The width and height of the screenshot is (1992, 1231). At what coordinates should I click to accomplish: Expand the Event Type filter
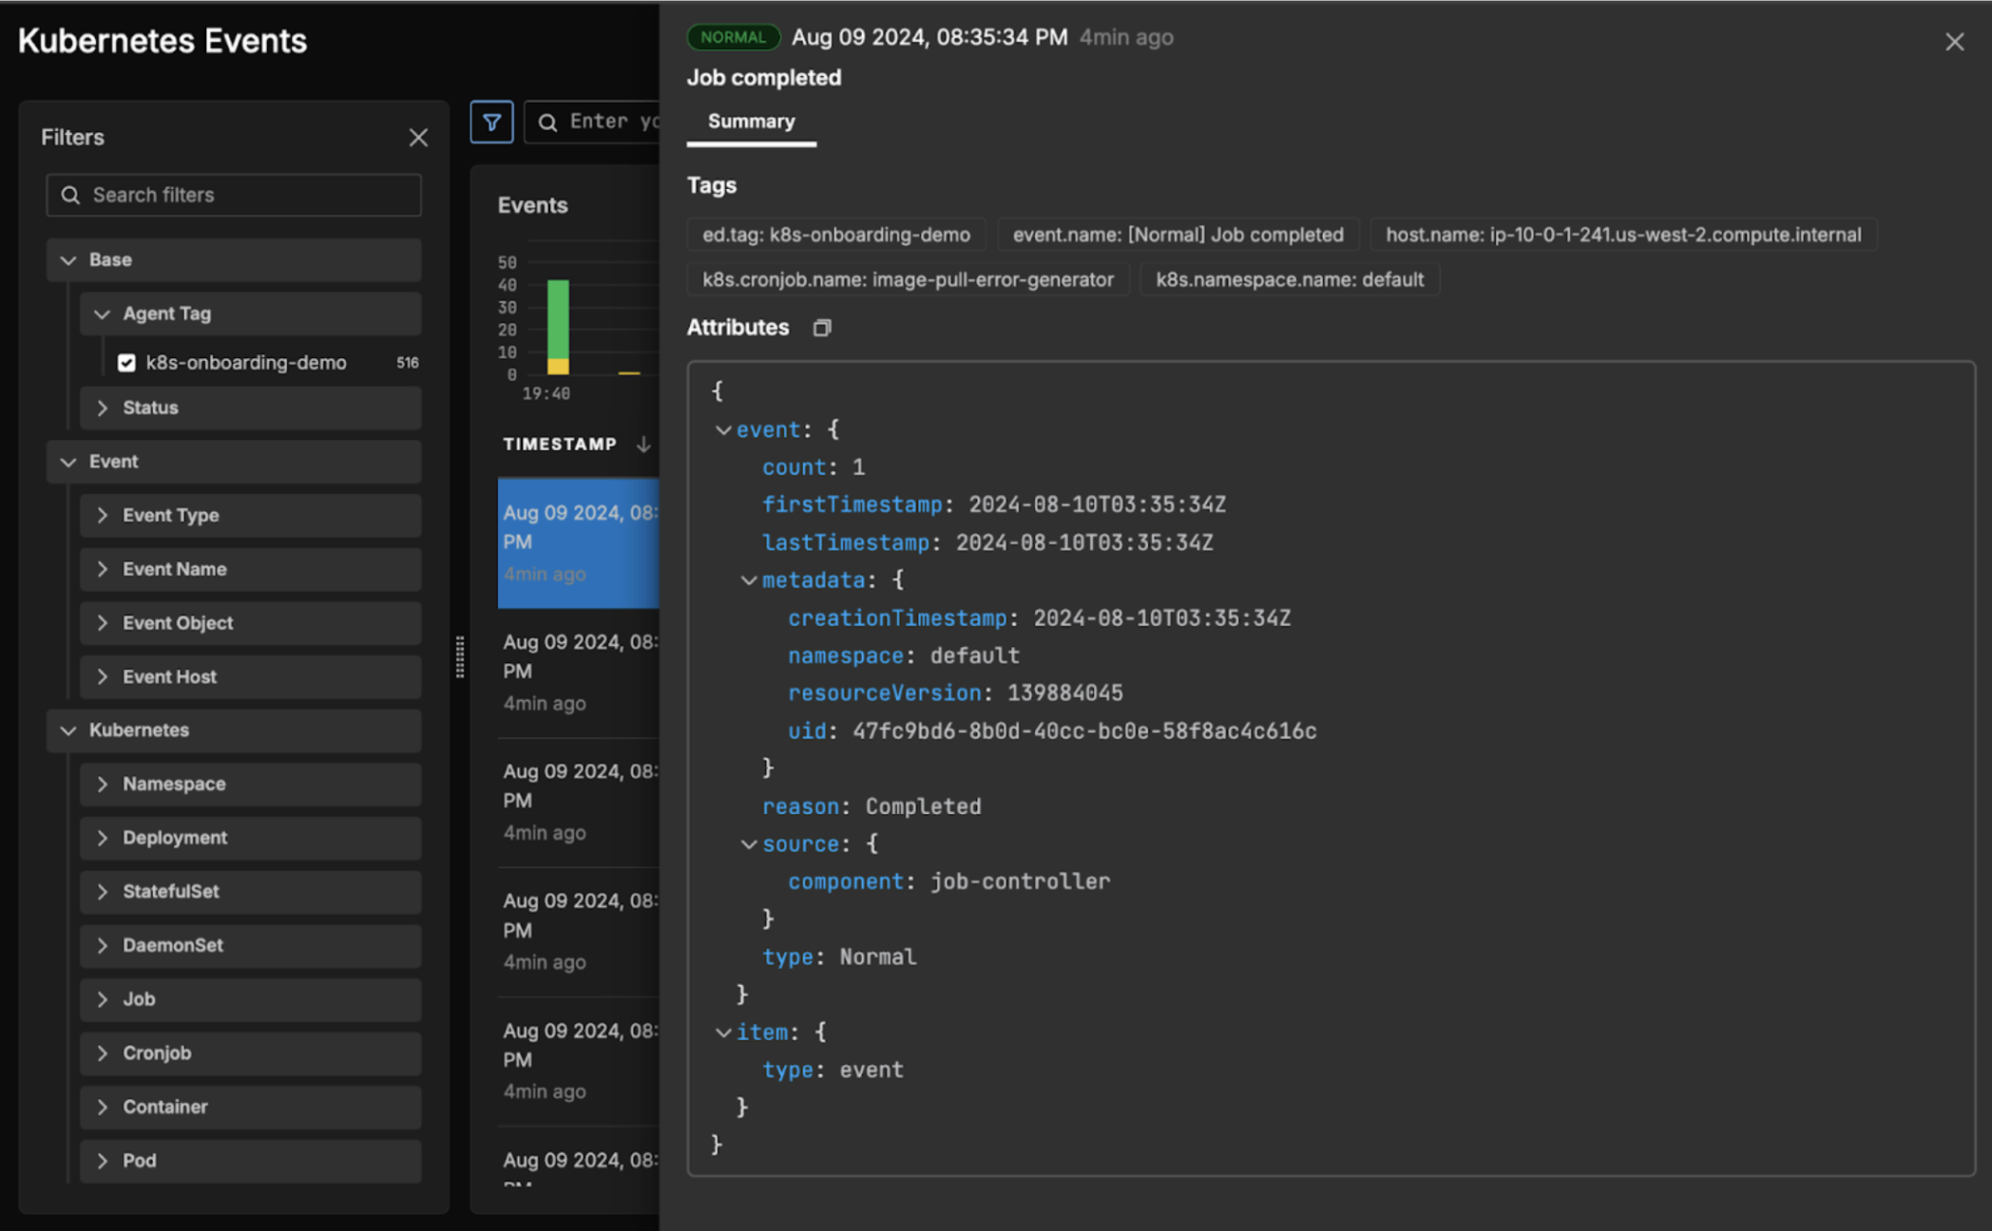coord(103,515)
